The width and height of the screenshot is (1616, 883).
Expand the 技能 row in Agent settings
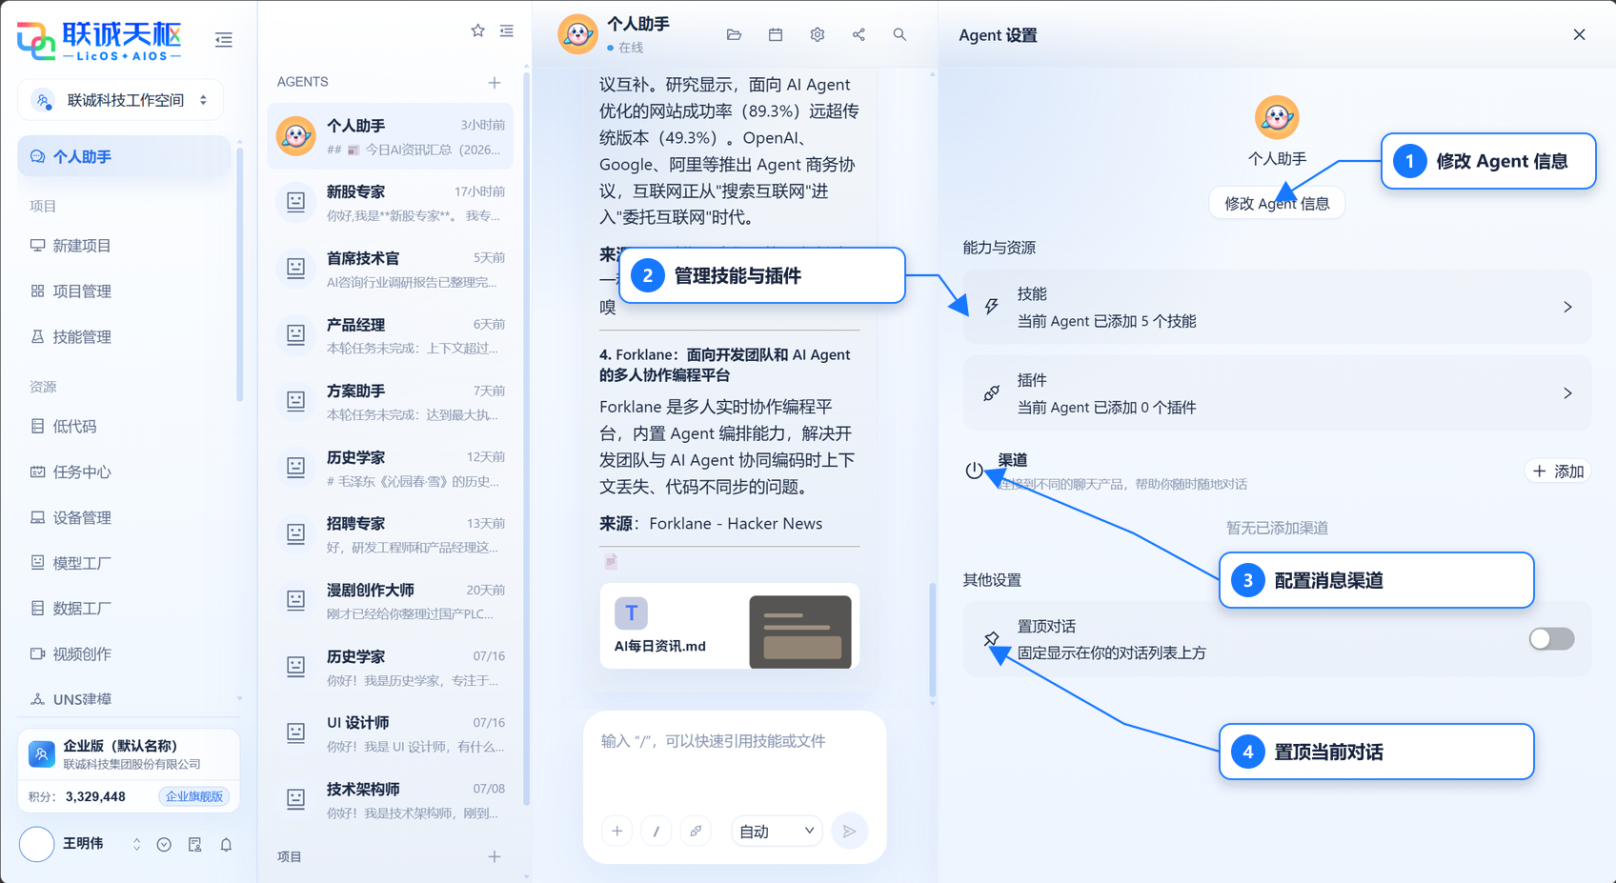click(1277, 307)
